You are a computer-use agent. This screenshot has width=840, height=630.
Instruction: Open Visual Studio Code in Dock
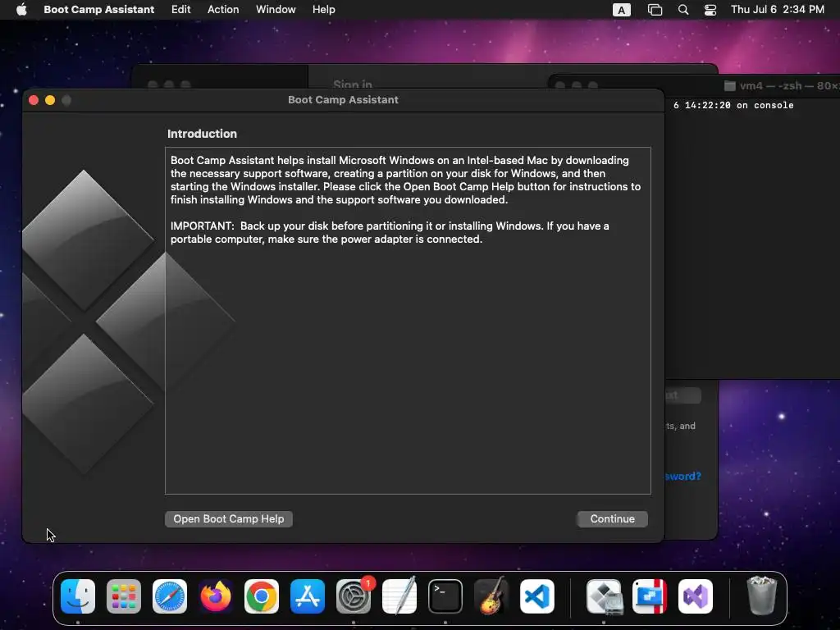pos(536,596)
